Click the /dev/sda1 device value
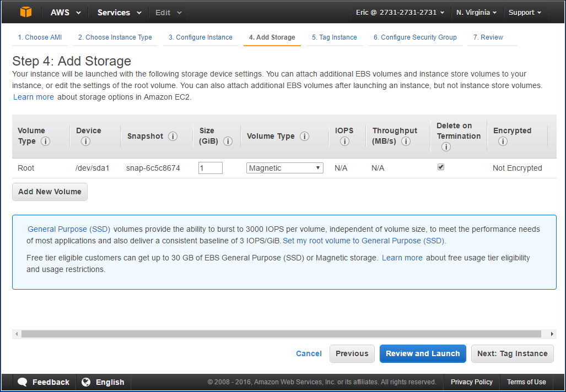Viewport: 566px width, 392px height. tap(93, 168)
